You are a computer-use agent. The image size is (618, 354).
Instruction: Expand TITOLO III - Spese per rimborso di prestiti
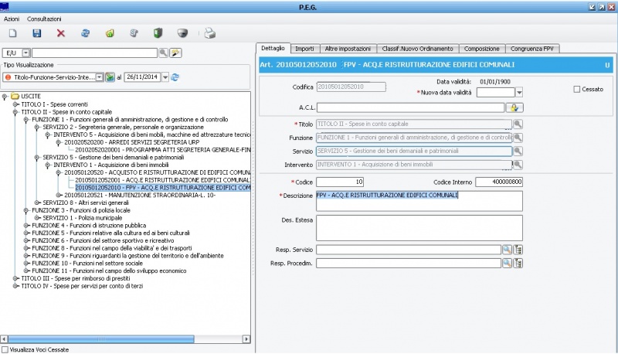(5, 277)
